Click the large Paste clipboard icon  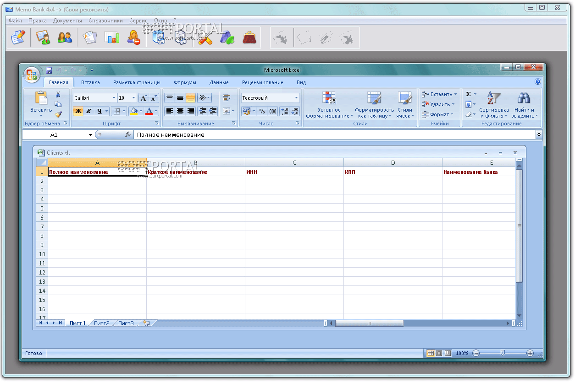(x=41, y=98)
